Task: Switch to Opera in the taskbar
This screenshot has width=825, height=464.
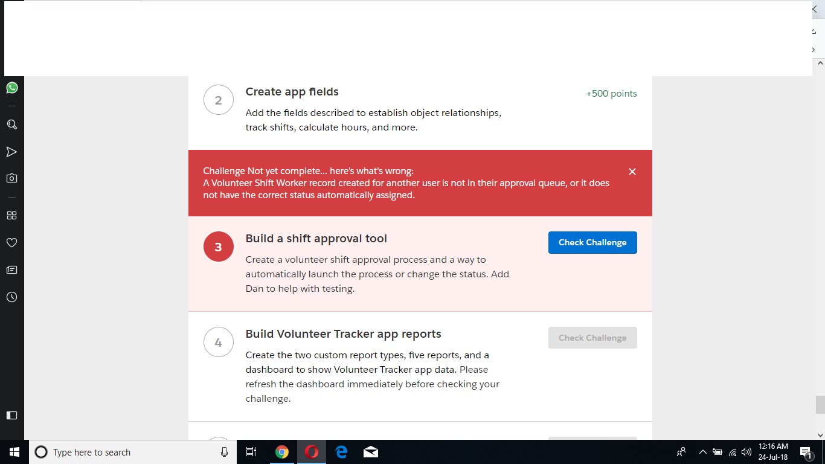Action: 312,452
